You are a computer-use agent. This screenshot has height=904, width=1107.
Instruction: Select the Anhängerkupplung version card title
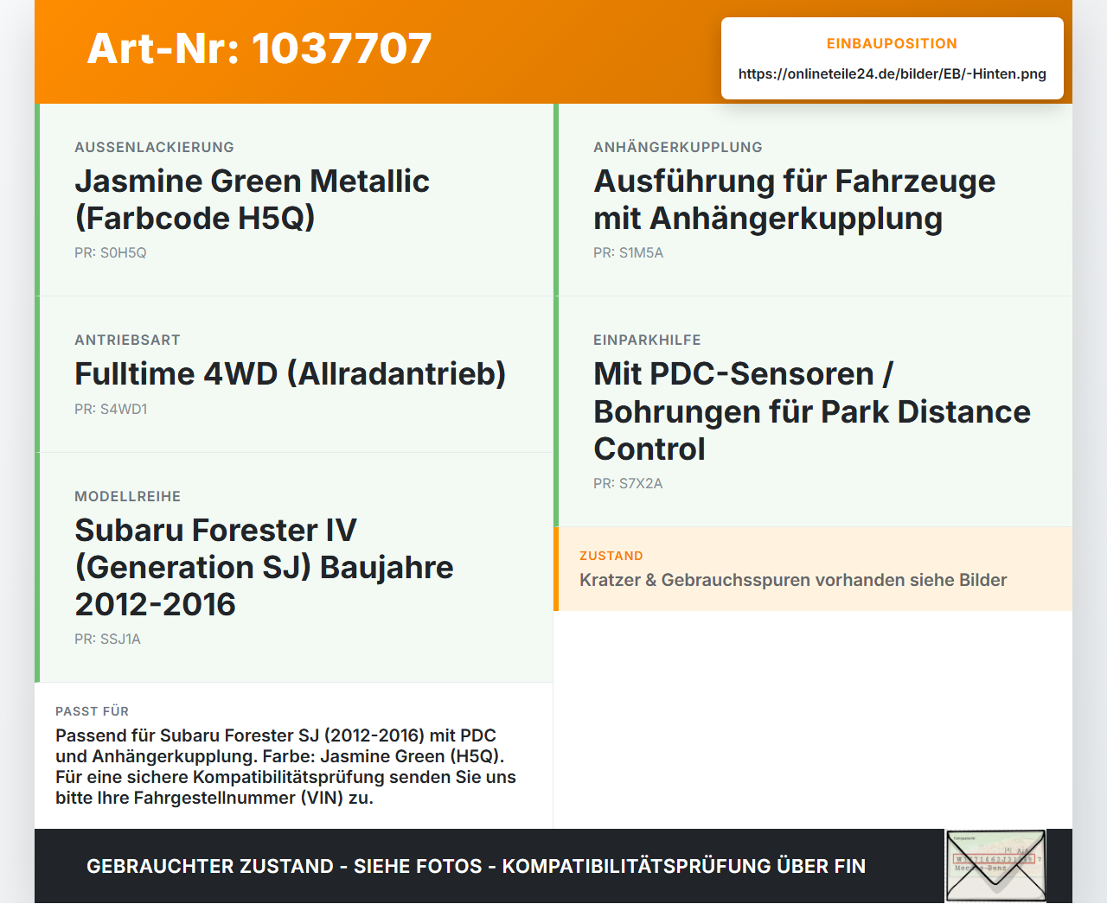click(794, 200)
